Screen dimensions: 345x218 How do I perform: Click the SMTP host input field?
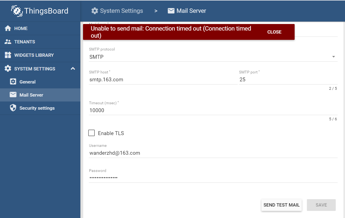(163, 79)
